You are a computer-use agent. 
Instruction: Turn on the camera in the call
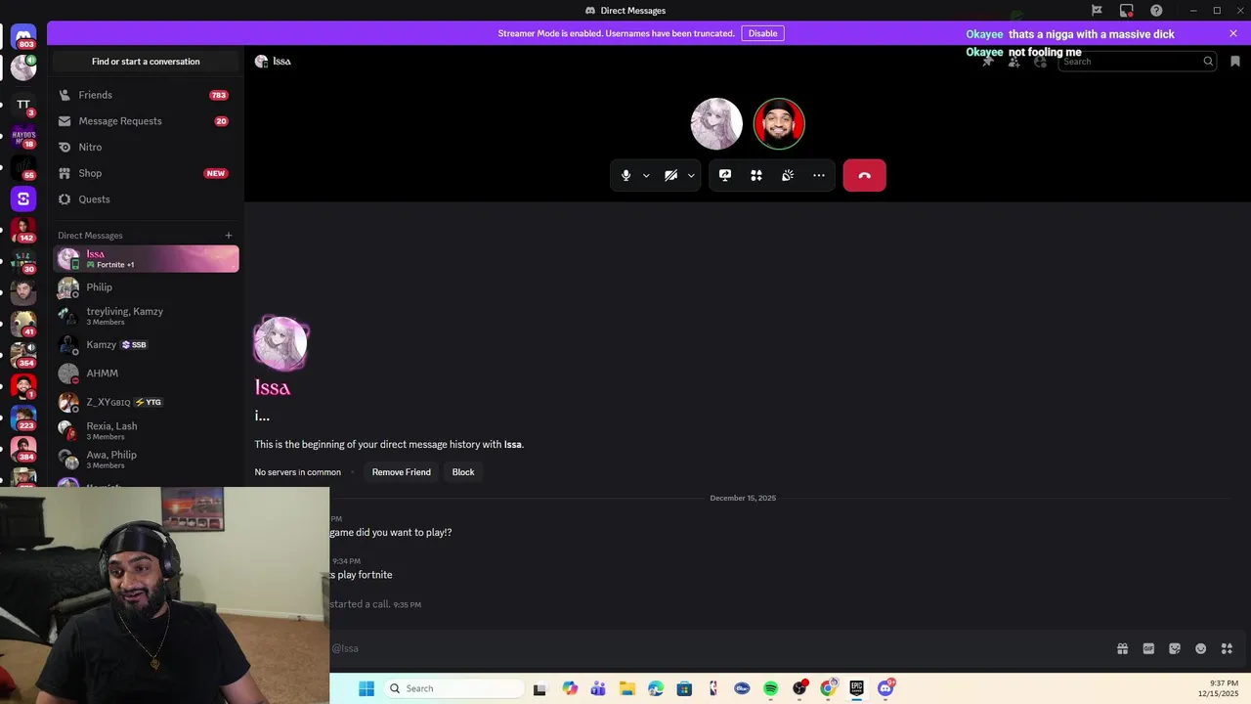tap(671, 175)
